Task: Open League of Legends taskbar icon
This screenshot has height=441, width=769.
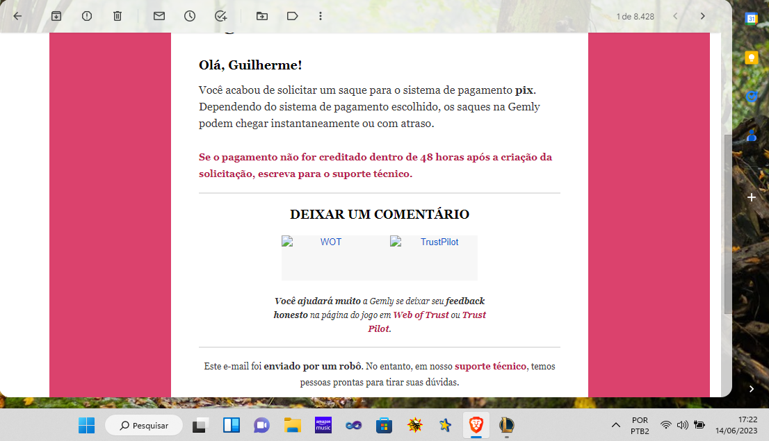Action: tap(507, 425)
